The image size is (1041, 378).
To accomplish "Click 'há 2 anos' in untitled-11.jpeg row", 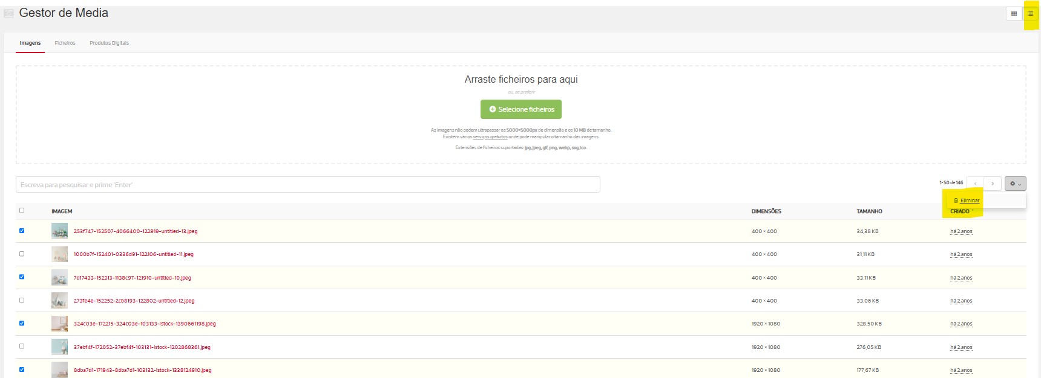I will (x=961, y=254).
